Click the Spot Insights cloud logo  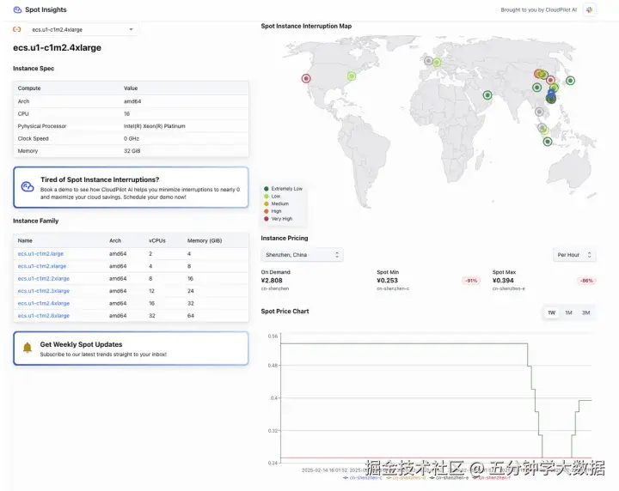coord(17,9)
